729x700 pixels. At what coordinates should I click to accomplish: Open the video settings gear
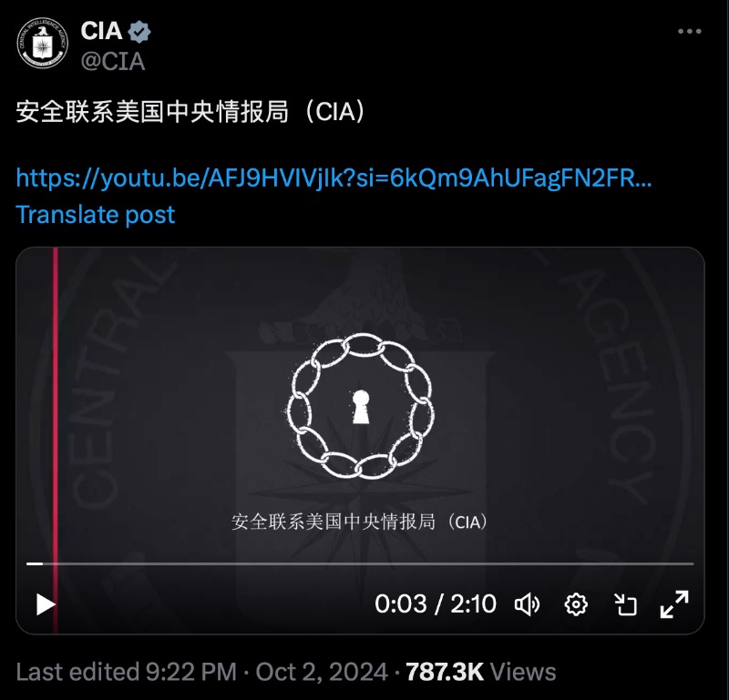[576, 604]
